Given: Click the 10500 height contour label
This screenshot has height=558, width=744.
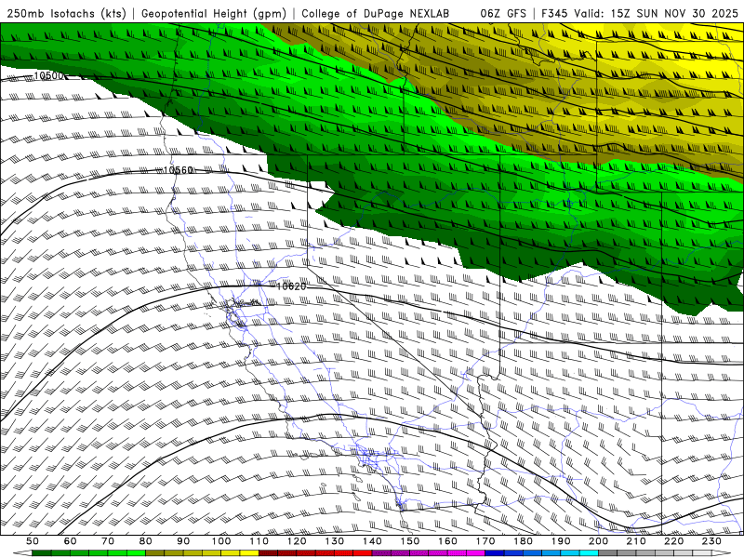Looking at the screenshot, I should click(48, 76).
